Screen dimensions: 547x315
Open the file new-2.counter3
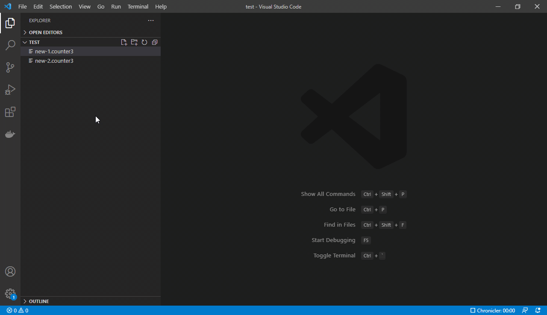coord(91,61)
